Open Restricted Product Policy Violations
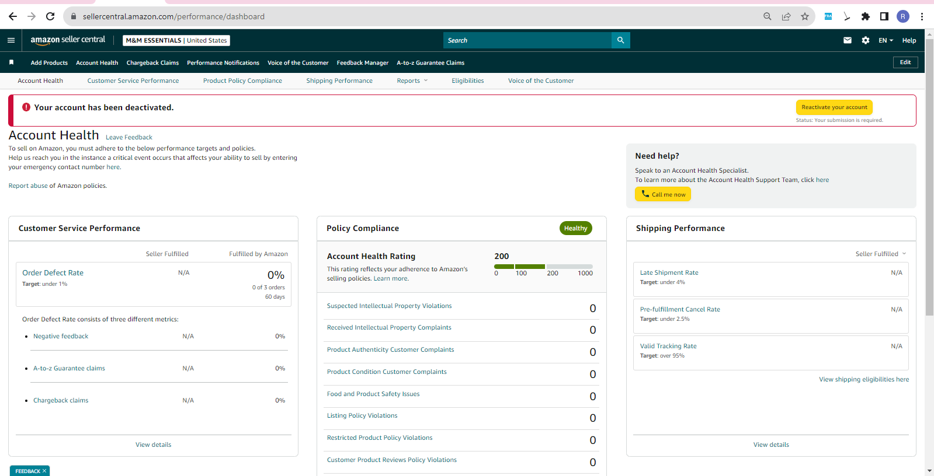 tap(380, 438)
